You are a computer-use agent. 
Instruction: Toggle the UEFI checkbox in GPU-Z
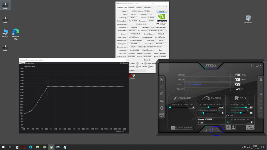[162, 24]
